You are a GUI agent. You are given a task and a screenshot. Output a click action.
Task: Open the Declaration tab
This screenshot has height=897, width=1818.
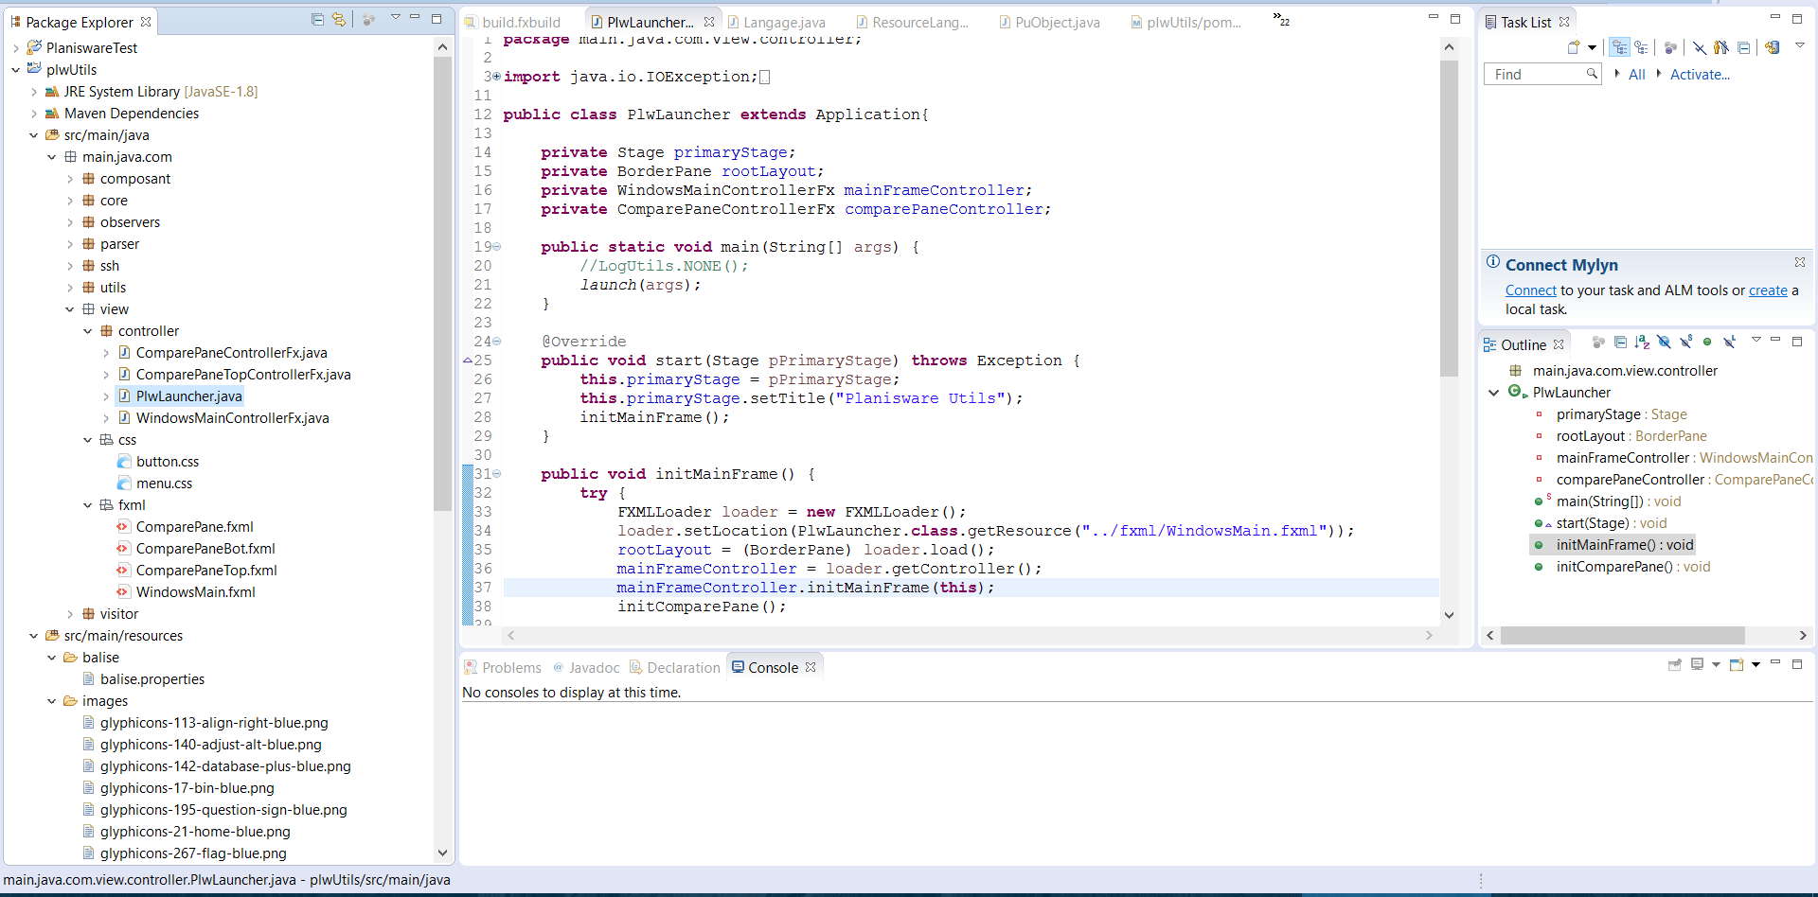click(675, 668)
